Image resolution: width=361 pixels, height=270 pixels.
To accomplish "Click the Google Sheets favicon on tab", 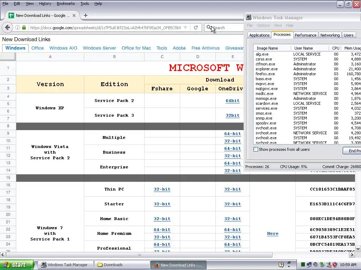I will pos(11,15).
